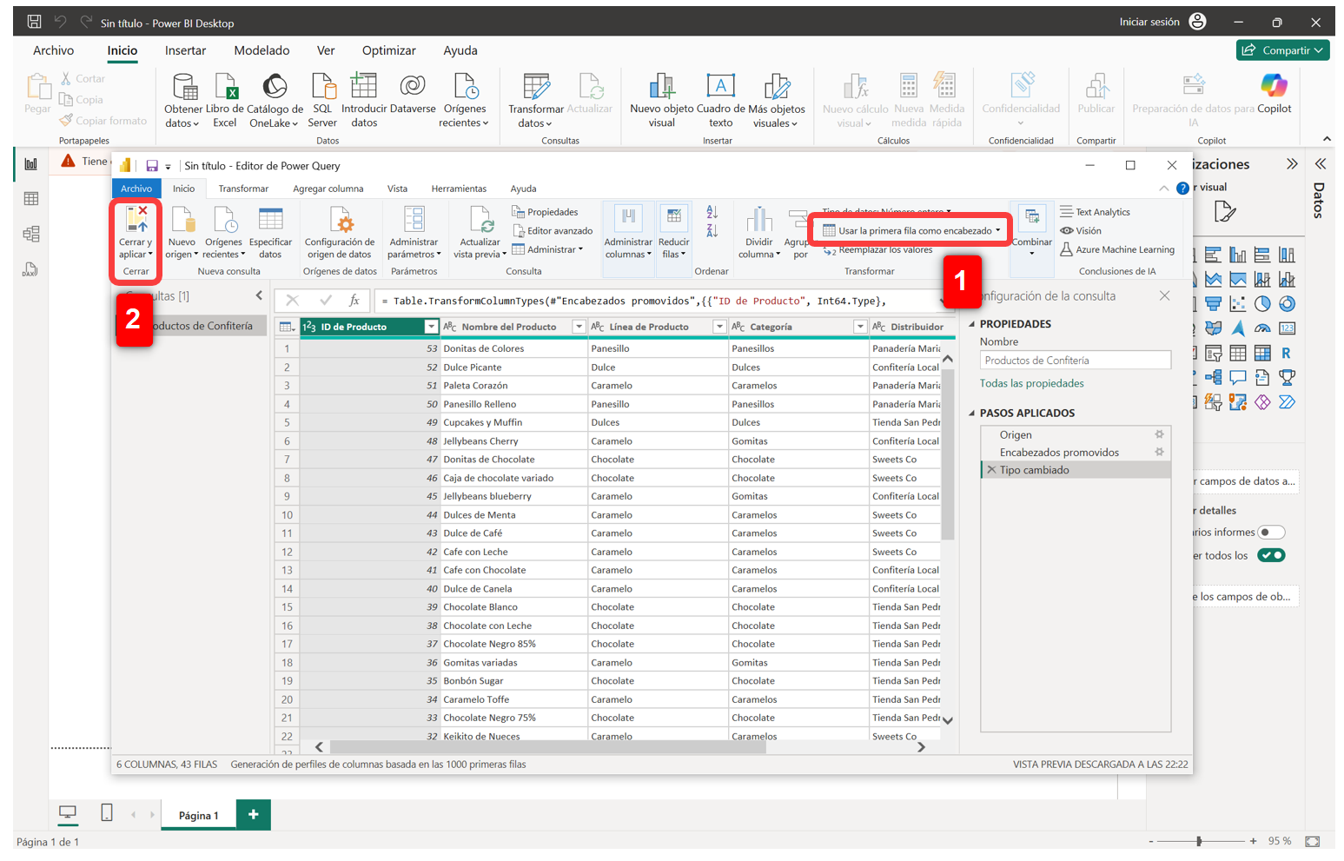Open Archivo tab in Power Query editor

136,189
